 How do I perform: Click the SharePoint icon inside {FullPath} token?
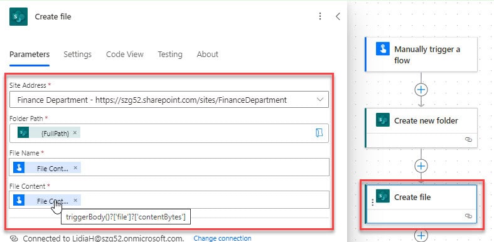tap(24, 133)
